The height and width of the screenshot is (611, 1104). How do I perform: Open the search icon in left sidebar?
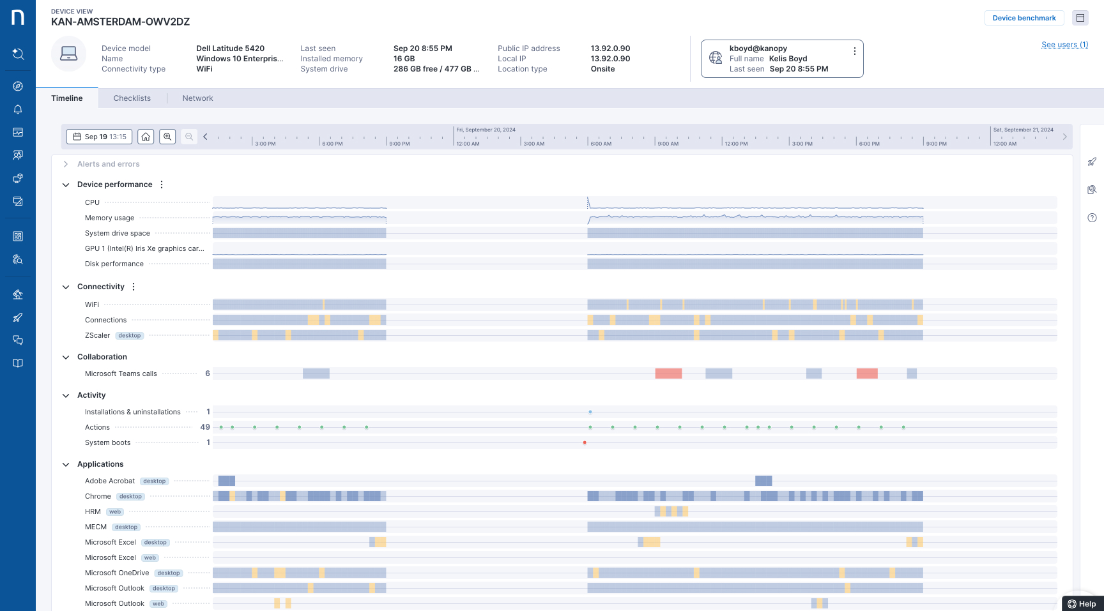tap(18, 54)
